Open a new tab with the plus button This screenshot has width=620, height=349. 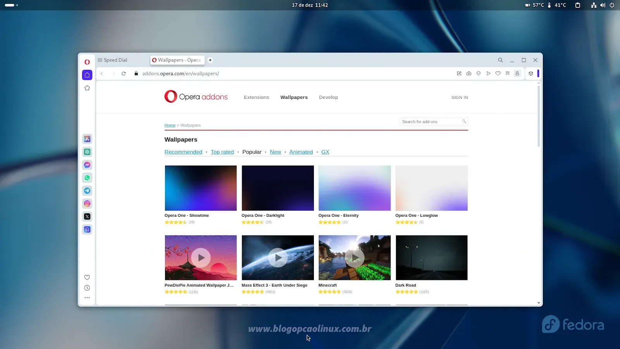tap(210, 60)
